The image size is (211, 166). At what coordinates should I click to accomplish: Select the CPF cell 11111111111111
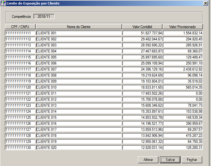point(20,33)
